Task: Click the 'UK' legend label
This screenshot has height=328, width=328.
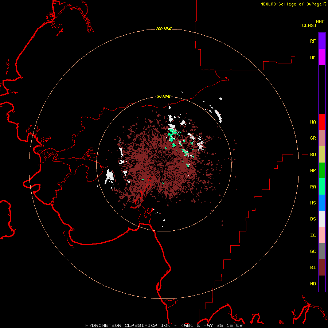Action: (x=313, y=57)
